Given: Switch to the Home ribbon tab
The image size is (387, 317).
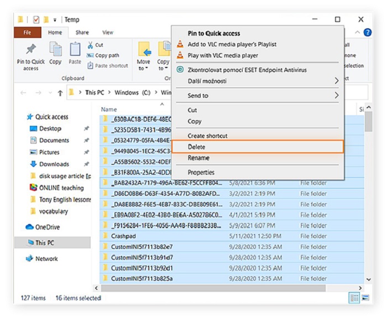Looking at the screenshot, I should tap(55, 32).
